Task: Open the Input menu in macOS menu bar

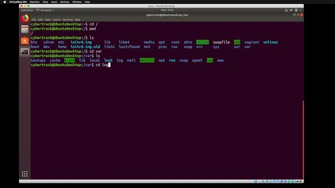Action: coord(54,2)
